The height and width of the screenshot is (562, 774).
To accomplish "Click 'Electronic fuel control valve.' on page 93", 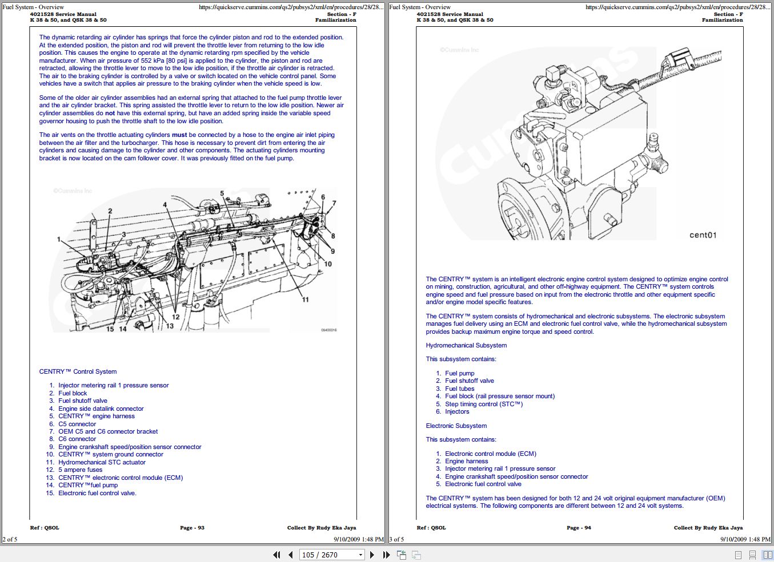I will [97, 493].
